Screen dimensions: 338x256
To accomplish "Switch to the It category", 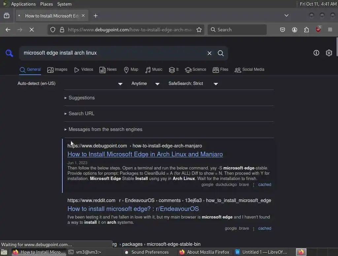I will pos(174,70).
